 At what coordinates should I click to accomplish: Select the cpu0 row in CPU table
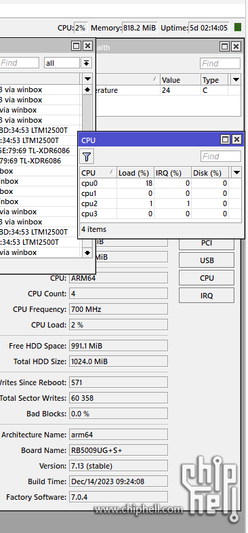[161, 183]
